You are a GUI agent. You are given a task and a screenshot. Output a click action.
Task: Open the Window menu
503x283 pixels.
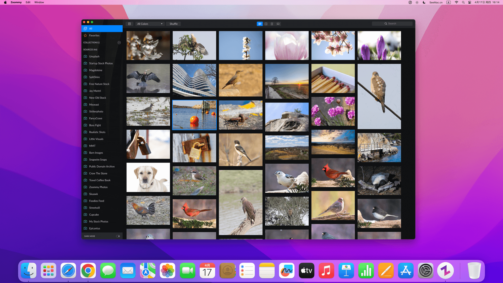click(x=39, y=2)
